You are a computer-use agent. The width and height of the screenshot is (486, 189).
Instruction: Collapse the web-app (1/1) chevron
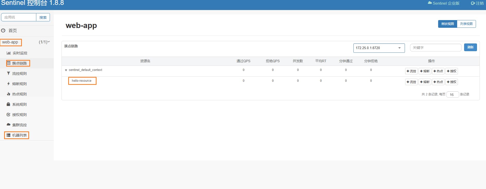coord(49,42)
